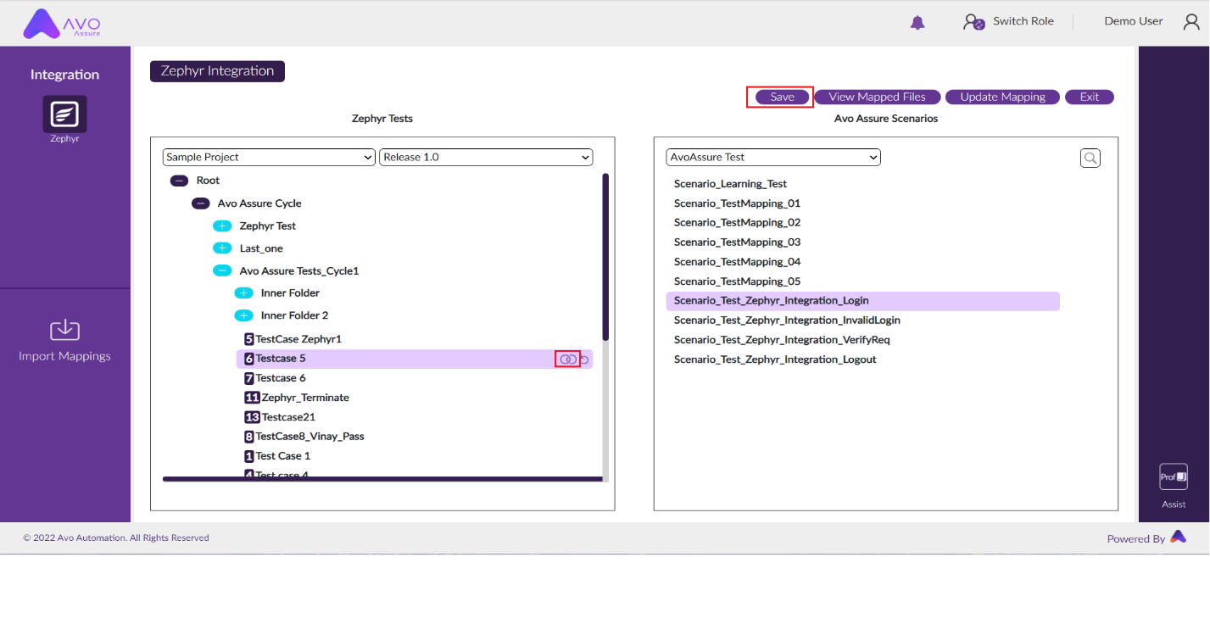Image resolution: width=1210 pixels, height=624 pixels.
Task: Expand the Inner Folder 2 node
Action: tap(243, 315)
